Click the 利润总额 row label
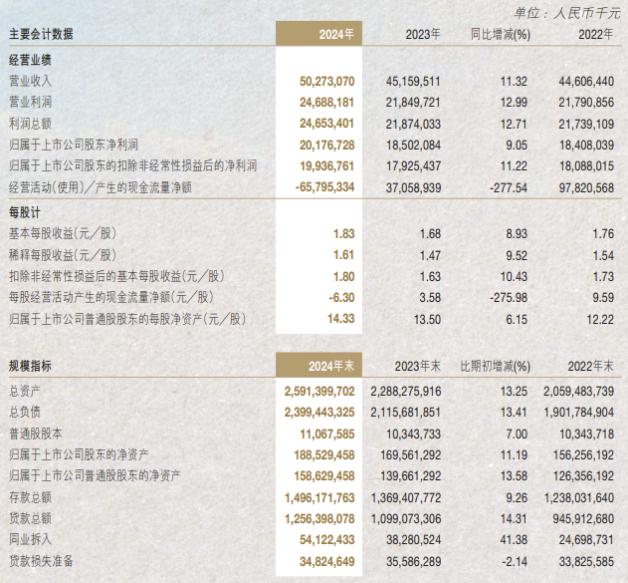The height and width of the screenshot is (583, 628). pos(30,124)
